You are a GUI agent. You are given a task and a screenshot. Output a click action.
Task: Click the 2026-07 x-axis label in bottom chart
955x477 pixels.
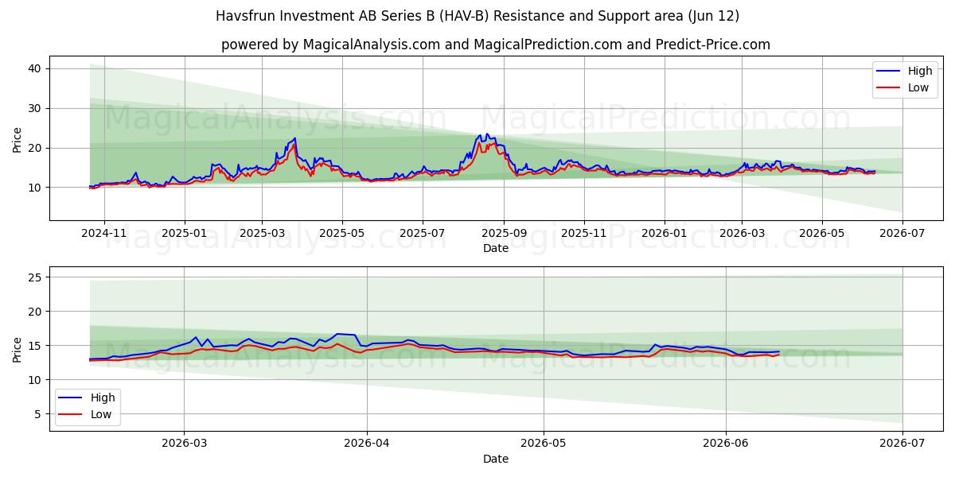click(902, 445)
